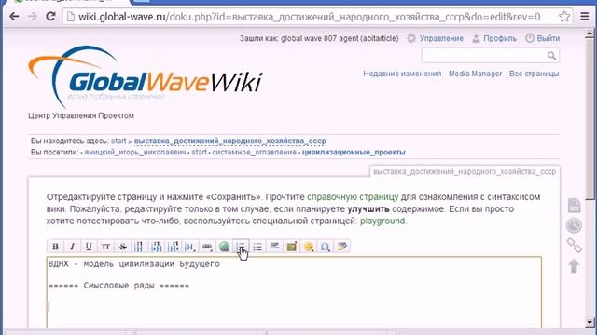Insert unordered bullet list item
This screenshot has height=335, width=597.
257,247
